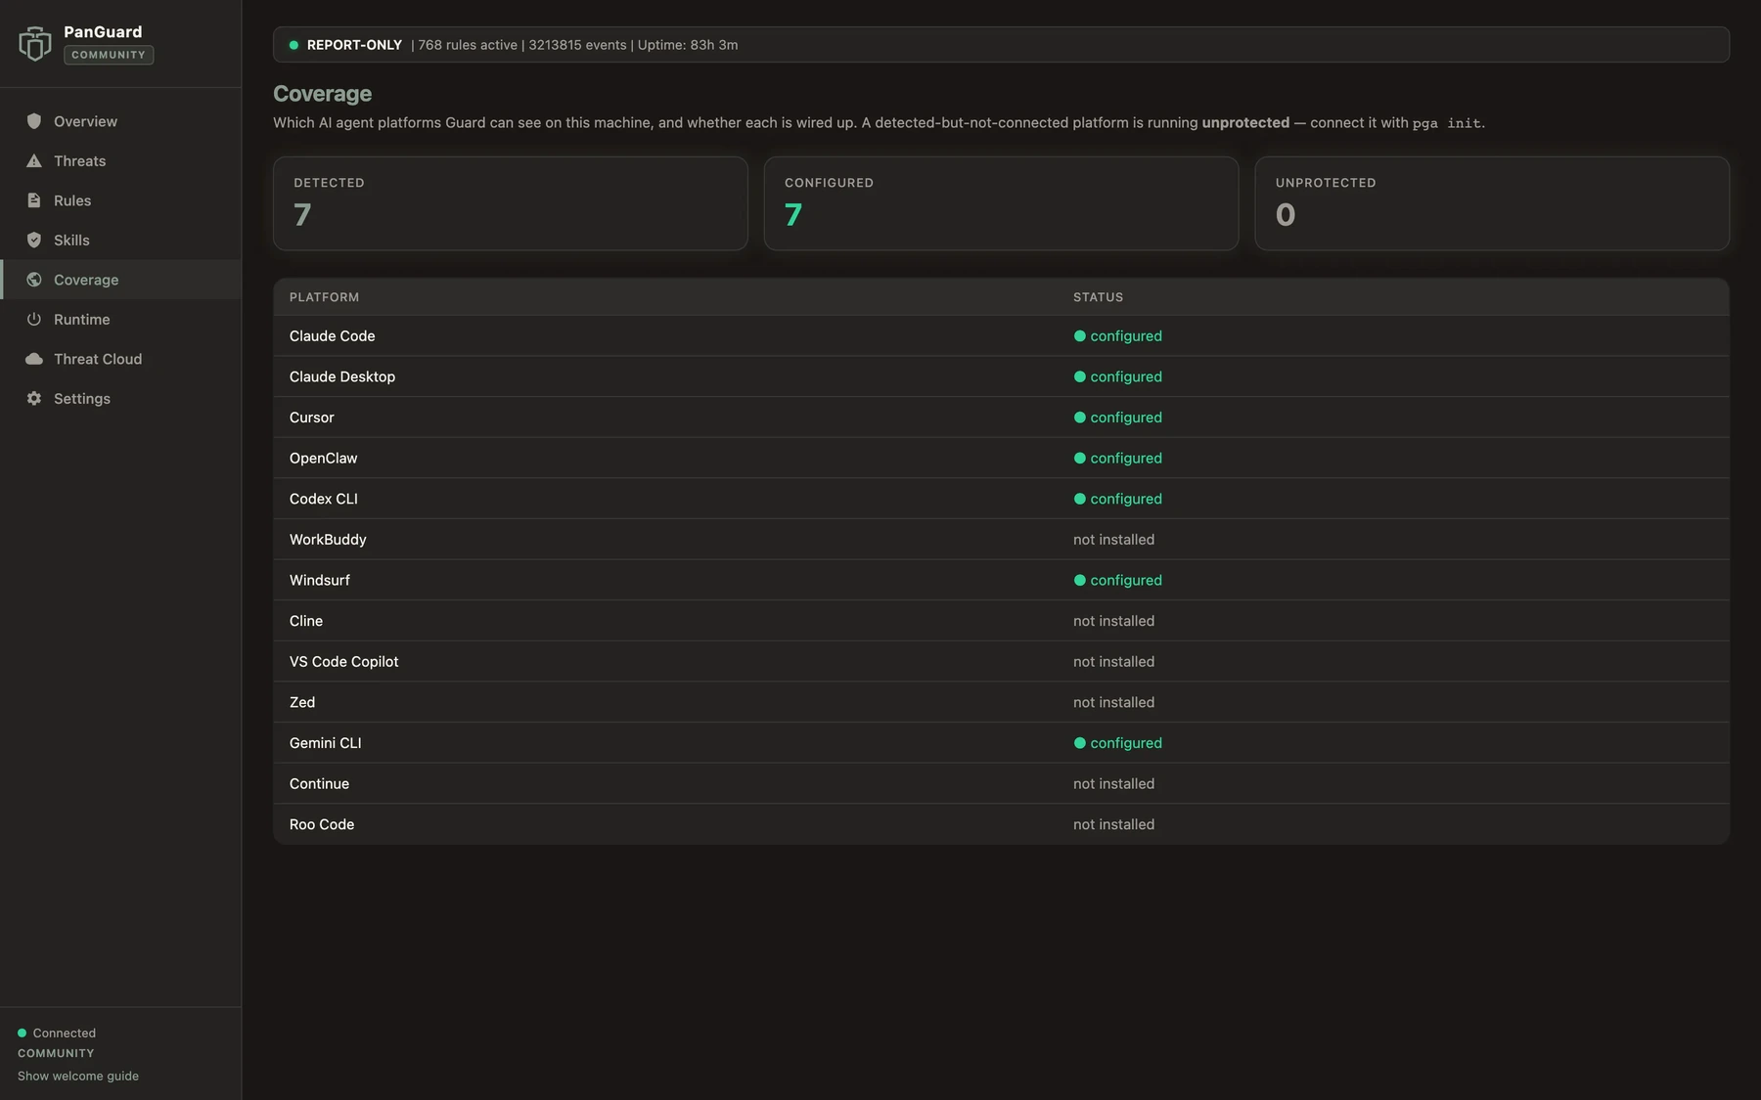Image resolution: width=1761 pixels, height=1100 pixels.
Task: Navigate to Skills
Action: click(x=121, y=241)
